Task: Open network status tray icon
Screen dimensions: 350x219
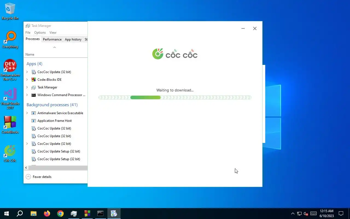Action: (x=299, y=214)
